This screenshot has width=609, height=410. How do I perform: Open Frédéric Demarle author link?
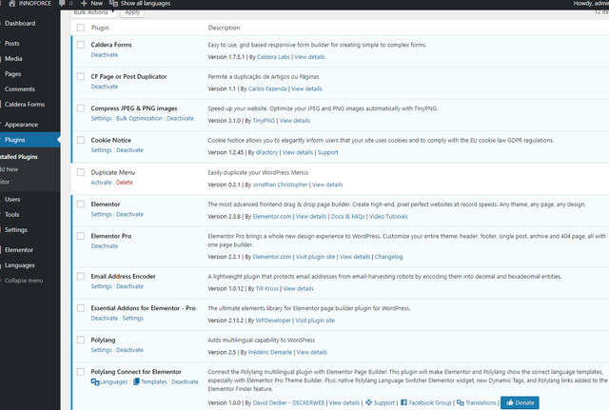click(270, 353)
